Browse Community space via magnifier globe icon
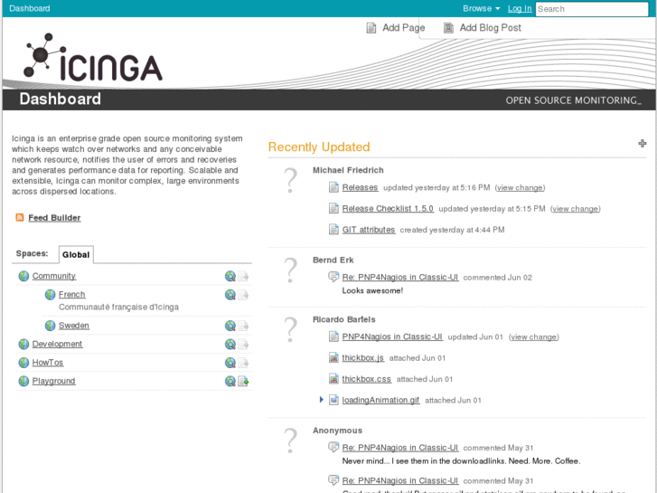Viewport: 657px width, 493px height. (x=230, y=276)
